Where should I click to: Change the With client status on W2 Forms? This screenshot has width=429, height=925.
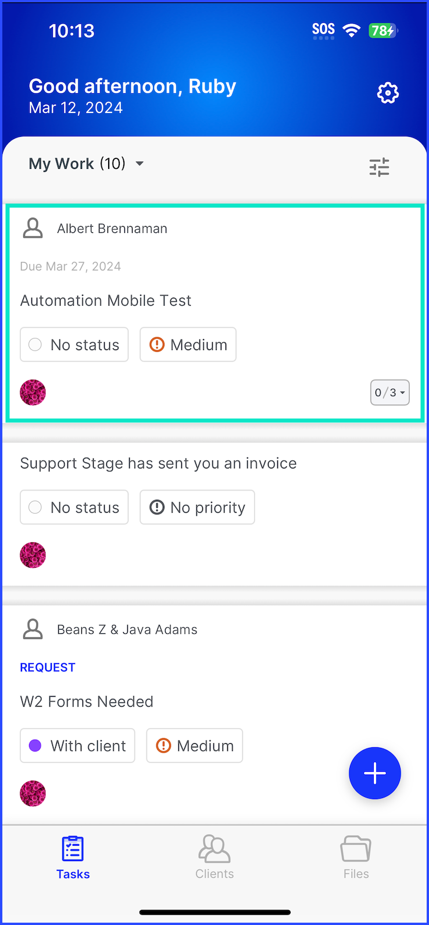click(x=77, y=746)
